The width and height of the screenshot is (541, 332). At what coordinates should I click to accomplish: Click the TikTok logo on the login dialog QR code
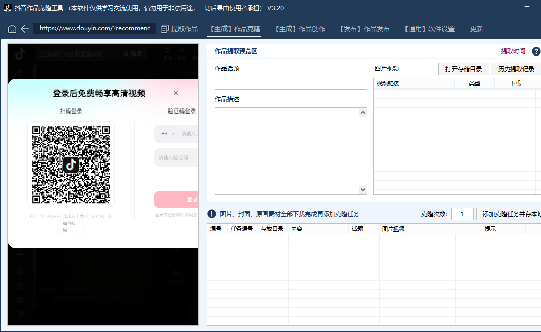tap(71, 164)
